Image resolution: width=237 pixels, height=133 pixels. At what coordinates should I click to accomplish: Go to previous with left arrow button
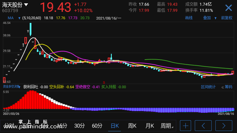pyautogui.click(x=203, y=126)
